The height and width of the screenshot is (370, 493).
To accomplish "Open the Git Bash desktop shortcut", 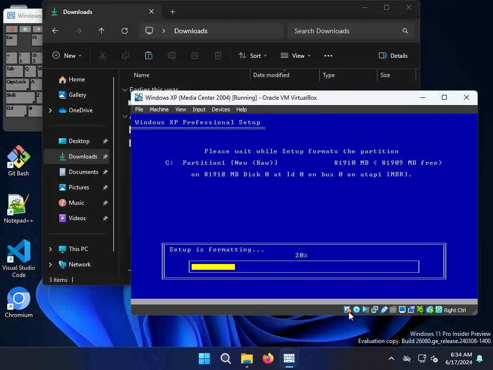I will (19, 160).
